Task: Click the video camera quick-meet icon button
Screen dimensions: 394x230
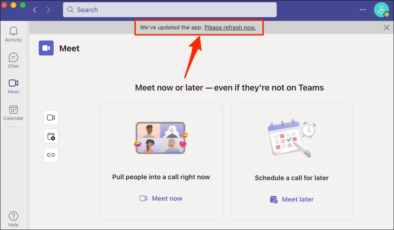Action: (51, 117)
